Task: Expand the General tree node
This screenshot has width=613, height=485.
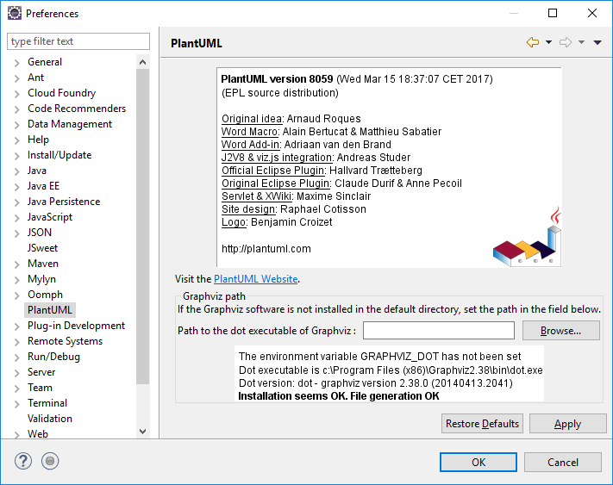Action: pyautogui.click(x=16, y=63)
